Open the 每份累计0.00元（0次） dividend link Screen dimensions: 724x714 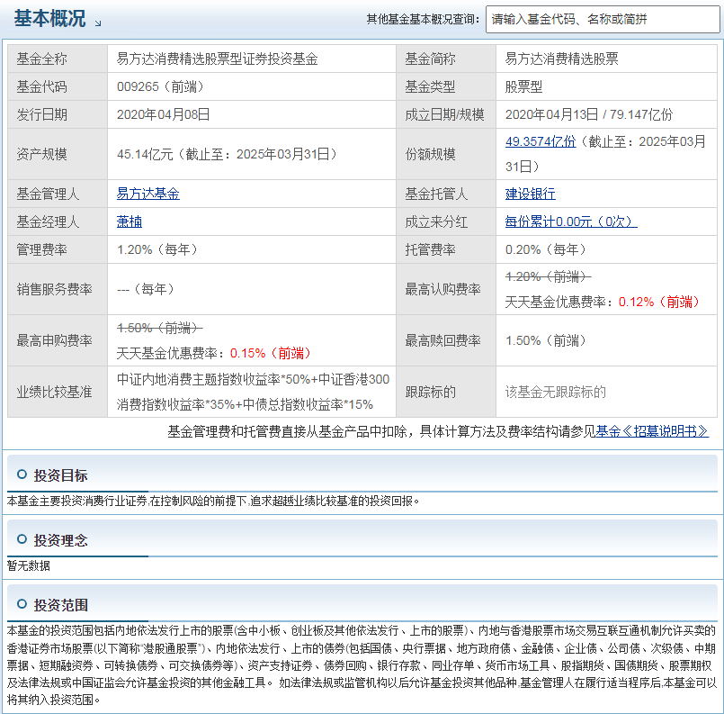(571, 221)
